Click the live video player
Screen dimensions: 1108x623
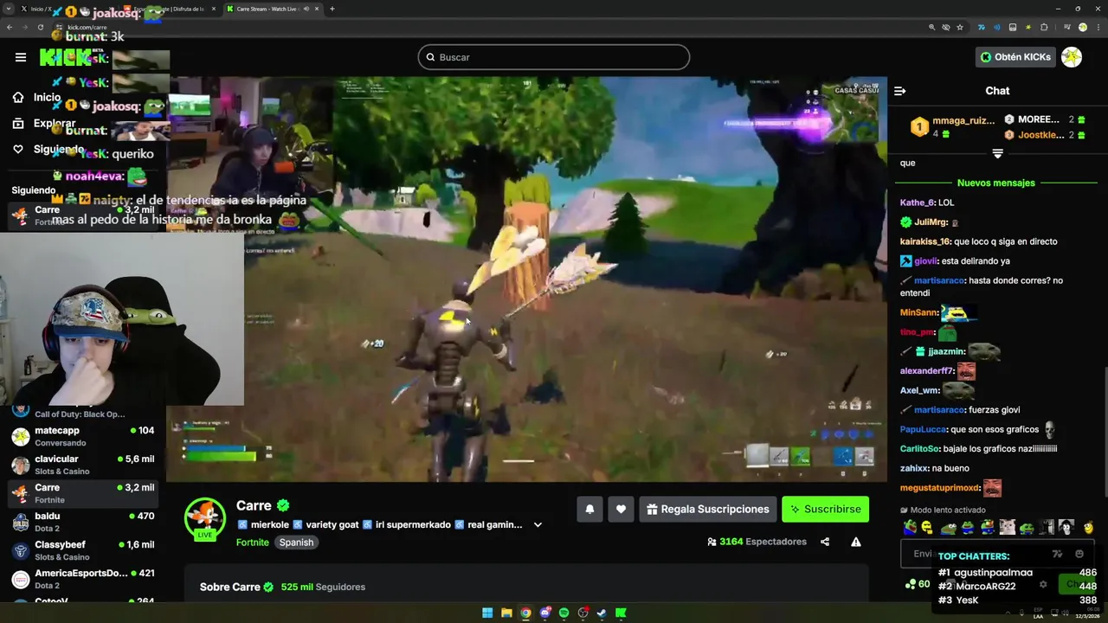[526, 279]
